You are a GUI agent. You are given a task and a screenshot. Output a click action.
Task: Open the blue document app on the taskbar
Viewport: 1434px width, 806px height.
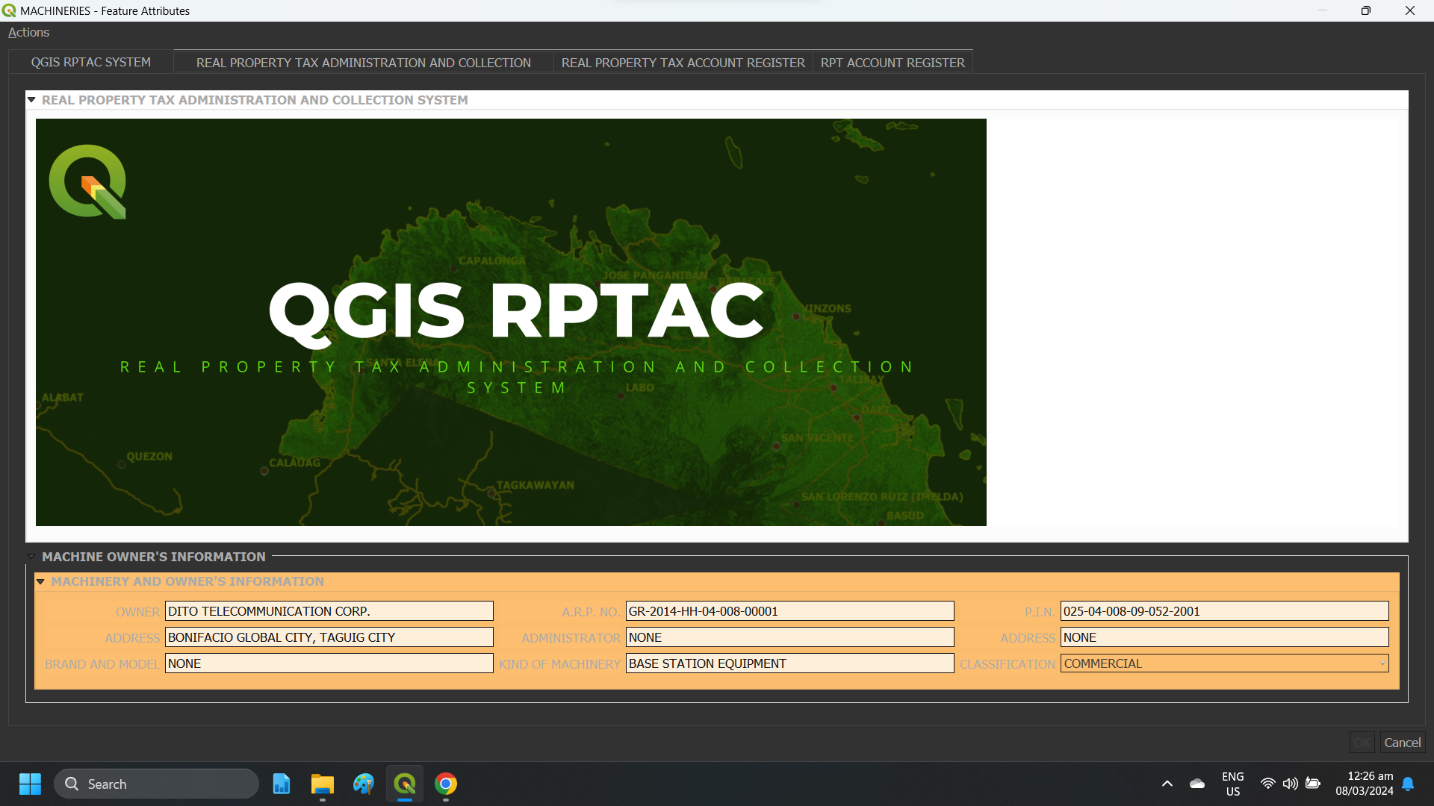click(x=281, y=784)
